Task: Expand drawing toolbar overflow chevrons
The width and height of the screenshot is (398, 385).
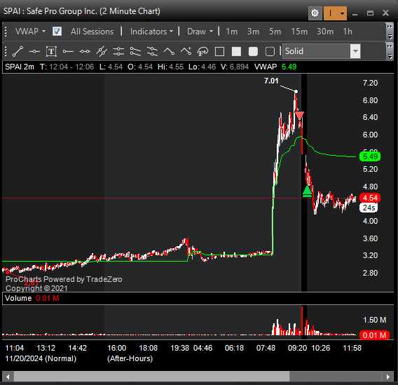Action: pos(390,46)
